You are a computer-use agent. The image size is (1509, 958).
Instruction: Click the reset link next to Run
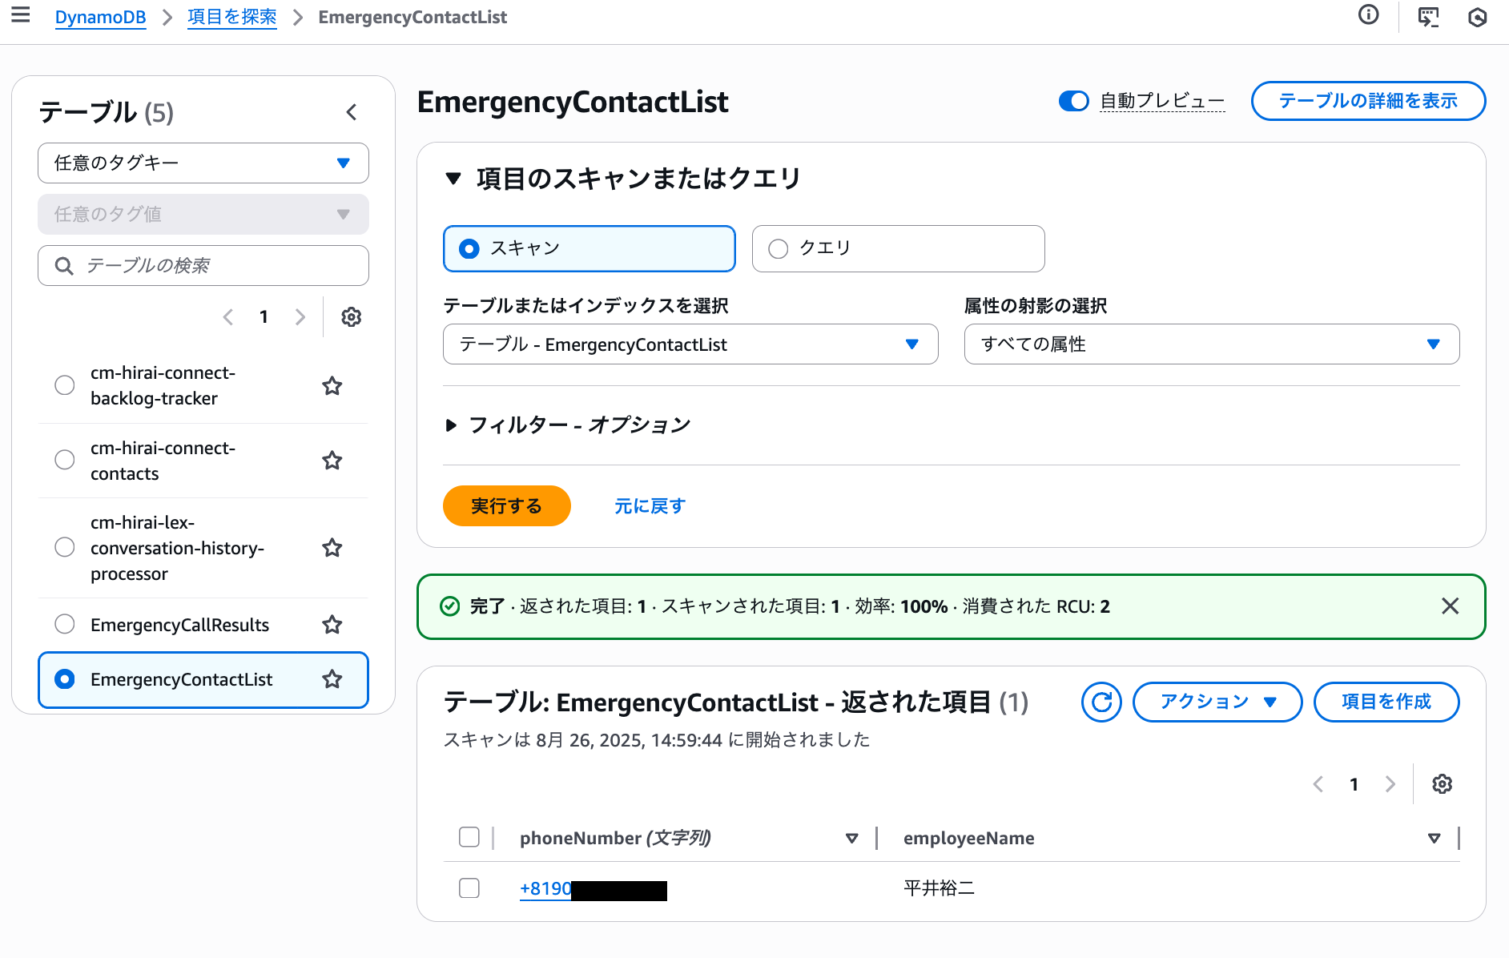click(x=650, y=506)
